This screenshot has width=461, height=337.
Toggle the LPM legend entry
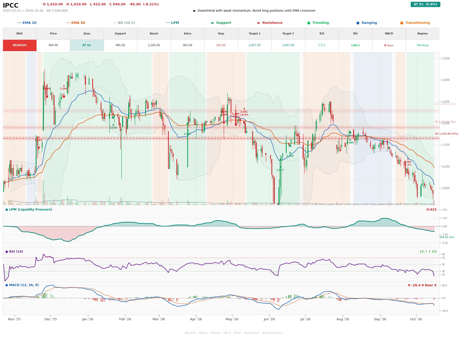point(173,23)
